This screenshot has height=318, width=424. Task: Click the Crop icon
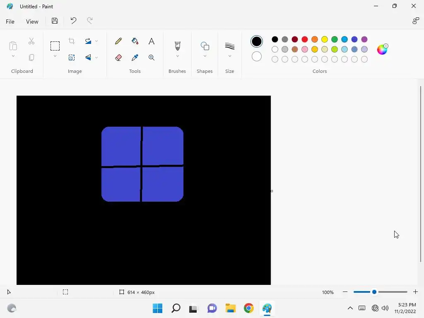pyautogui.click(x=72, y=41)
